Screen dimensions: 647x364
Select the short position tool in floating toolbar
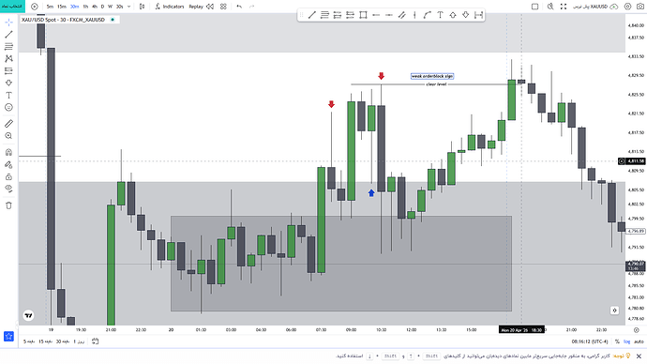pyautogui.click(x=351, y=15)
